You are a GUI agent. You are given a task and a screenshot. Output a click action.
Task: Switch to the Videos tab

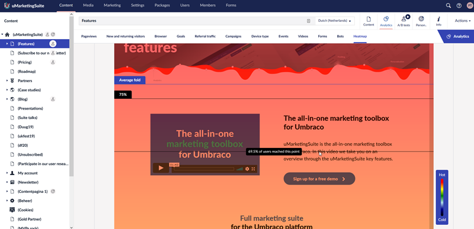303,36
